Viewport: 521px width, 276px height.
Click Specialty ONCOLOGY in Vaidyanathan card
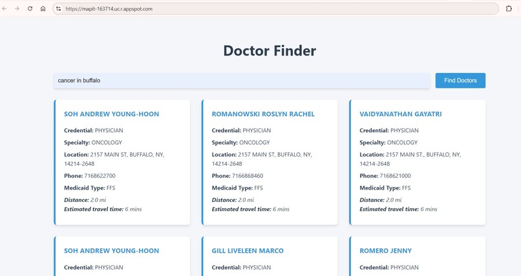pos(388,143)
